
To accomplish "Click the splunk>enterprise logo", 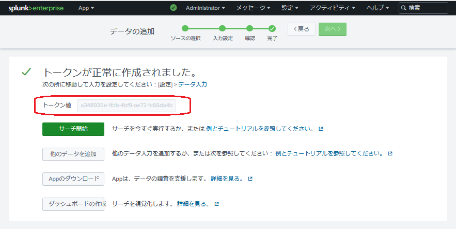I will point(36,8).
